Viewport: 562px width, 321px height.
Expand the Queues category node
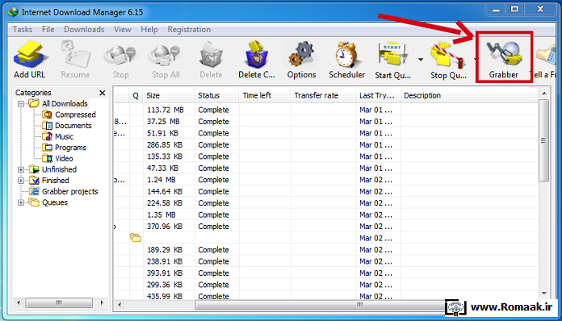(x=21, y=202)
